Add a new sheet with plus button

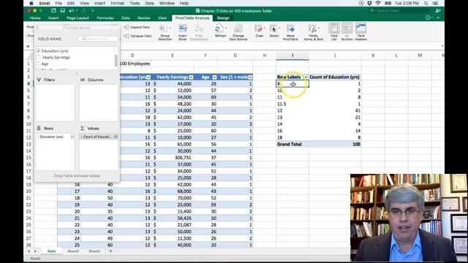110,251
